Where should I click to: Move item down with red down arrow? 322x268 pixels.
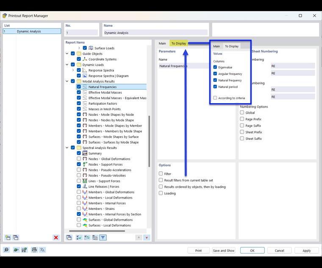pyautogui.click(x=147, y=237)
